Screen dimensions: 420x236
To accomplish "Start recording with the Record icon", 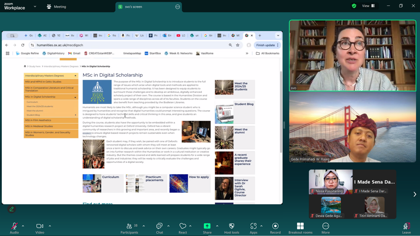I will (275, 226).
